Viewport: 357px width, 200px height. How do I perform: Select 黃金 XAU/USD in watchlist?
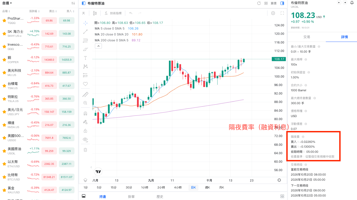point(39,190)
